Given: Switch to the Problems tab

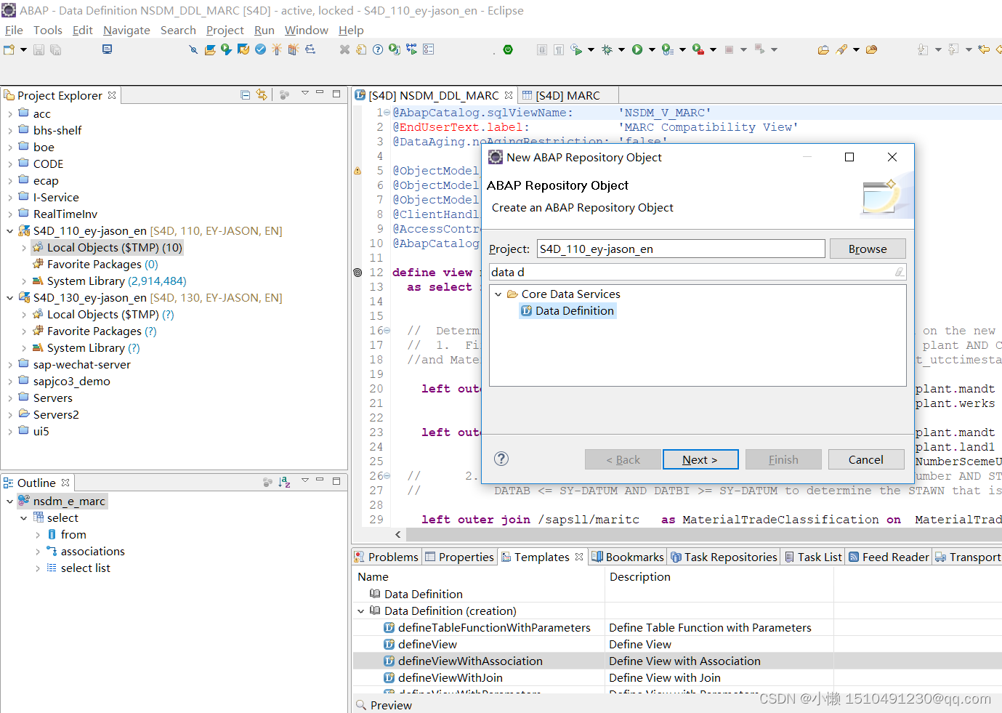Looking at the screenshot, I should pos(387,557).
